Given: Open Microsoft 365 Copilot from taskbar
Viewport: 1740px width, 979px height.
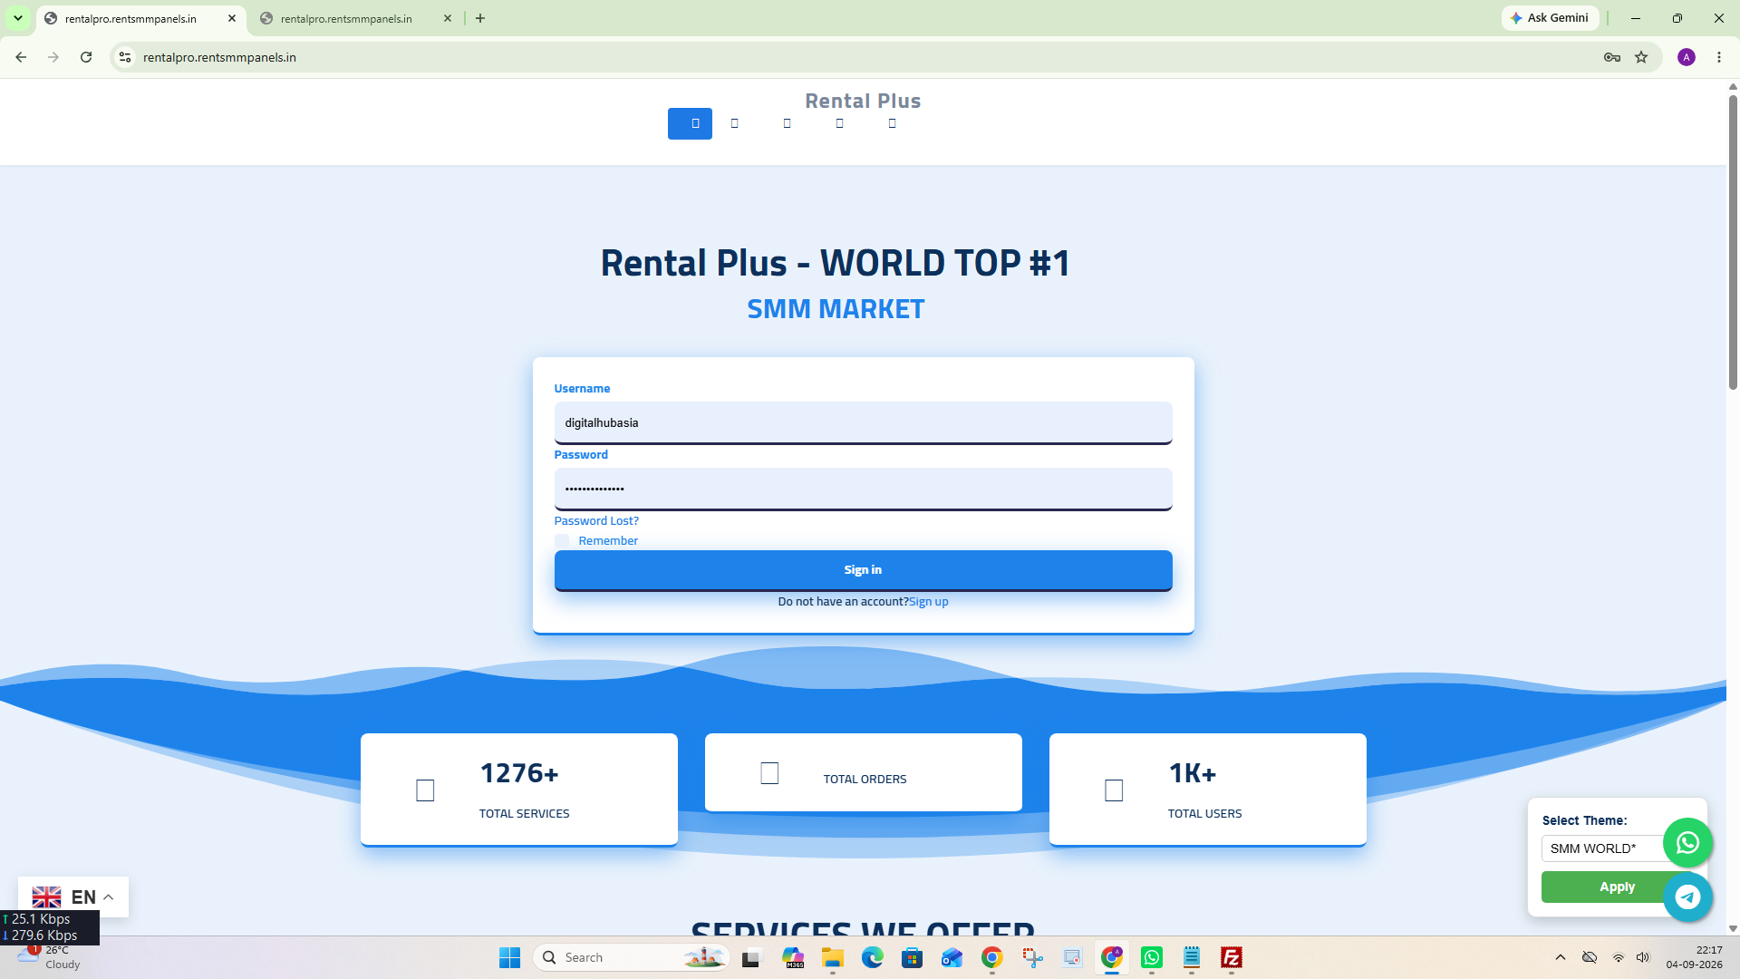Looking at the screenshot, I should pos(793,957).
